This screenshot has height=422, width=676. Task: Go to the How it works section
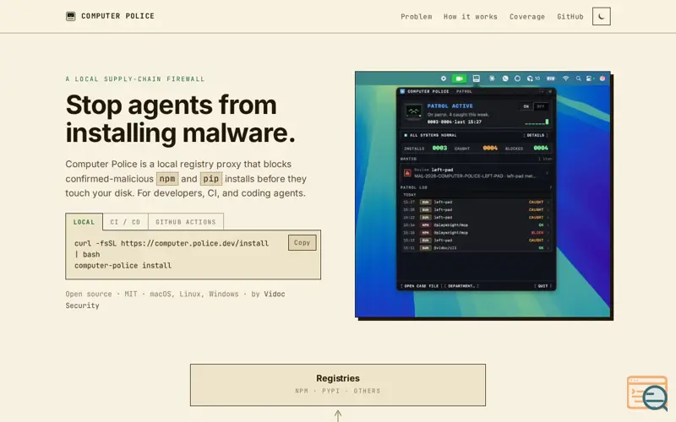click(471, 17)
